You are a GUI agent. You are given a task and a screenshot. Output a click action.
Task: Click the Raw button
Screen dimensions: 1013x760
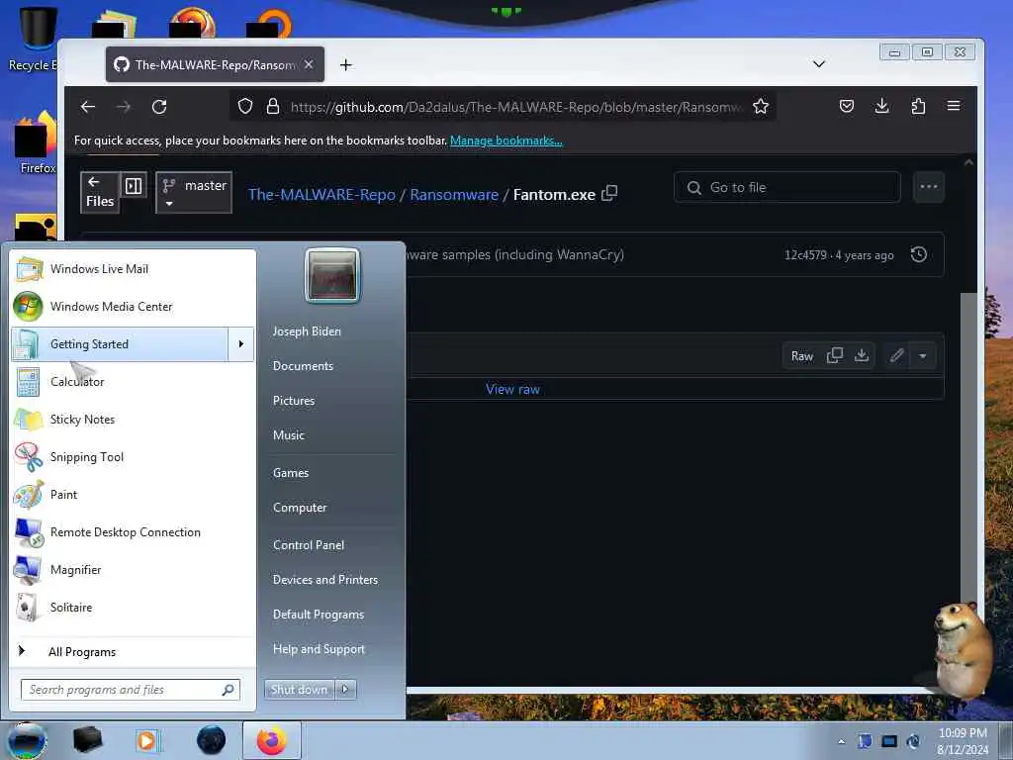coord(801,356)
